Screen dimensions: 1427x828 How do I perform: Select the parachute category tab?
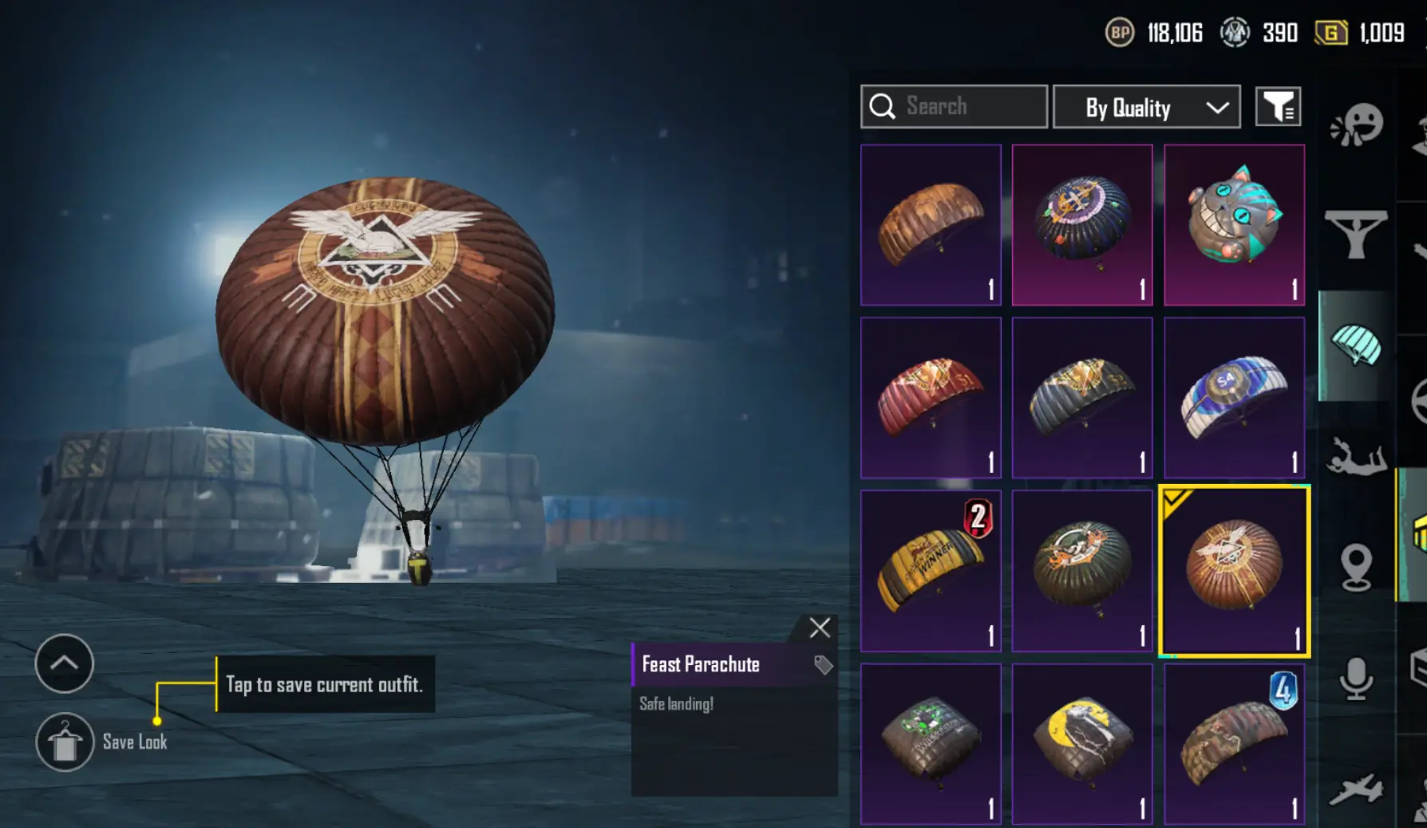(x=1355, y=346)
